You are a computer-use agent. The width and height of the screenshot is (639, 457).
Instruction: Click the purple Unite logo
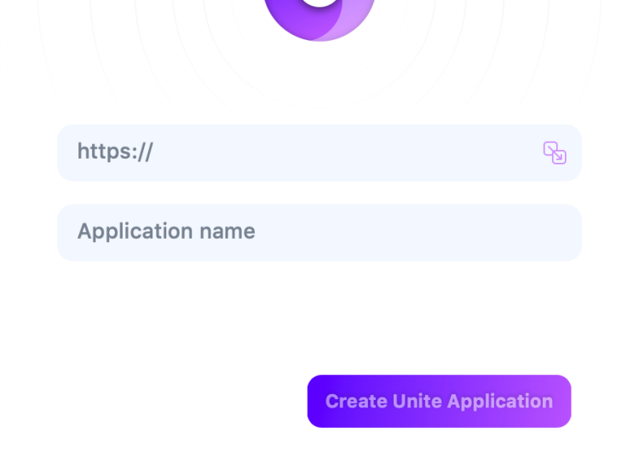[x=319, y=17]
